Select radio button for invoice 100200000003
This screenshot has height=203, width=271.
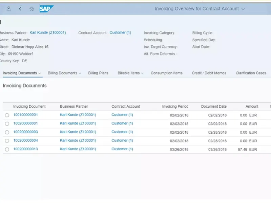7,132
